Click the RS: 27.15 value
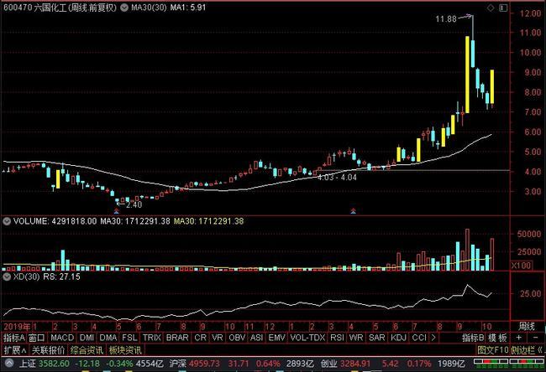Viewport: 546px width, 372px height. tap(61, 276)
